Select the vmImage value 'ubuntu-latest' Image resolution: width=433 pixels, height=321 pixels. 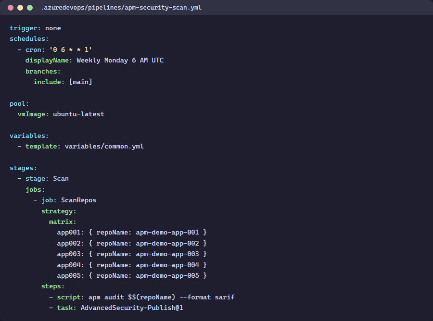78,114
